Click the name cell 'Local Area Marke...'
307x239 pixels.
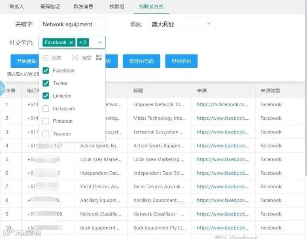[101, 159]
